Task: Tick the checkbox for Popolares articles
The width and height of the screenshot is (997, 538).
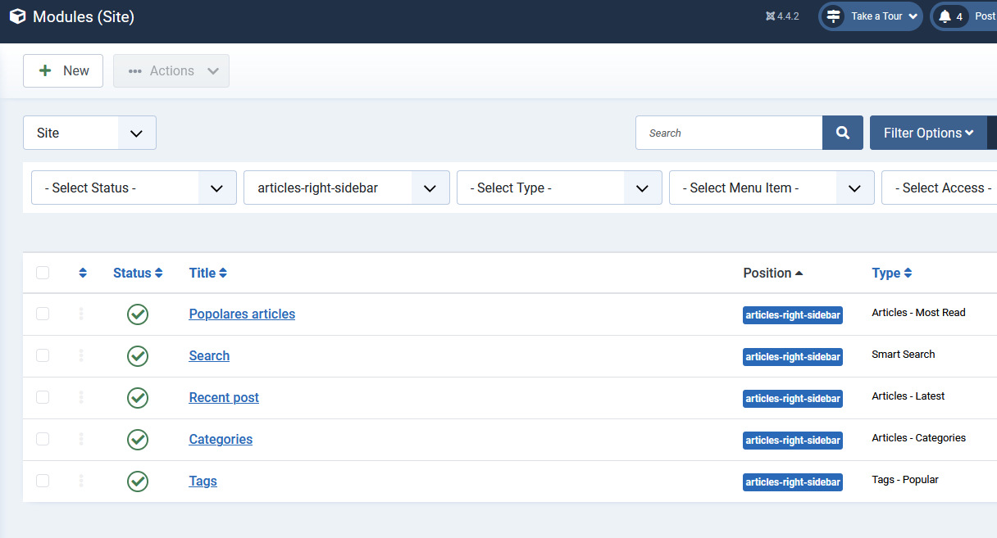Action: click(x=43, y=314)
